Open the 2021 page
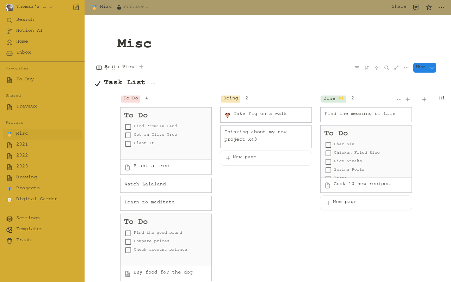Viewport: 451px width, 282px height. click(42, 145)
